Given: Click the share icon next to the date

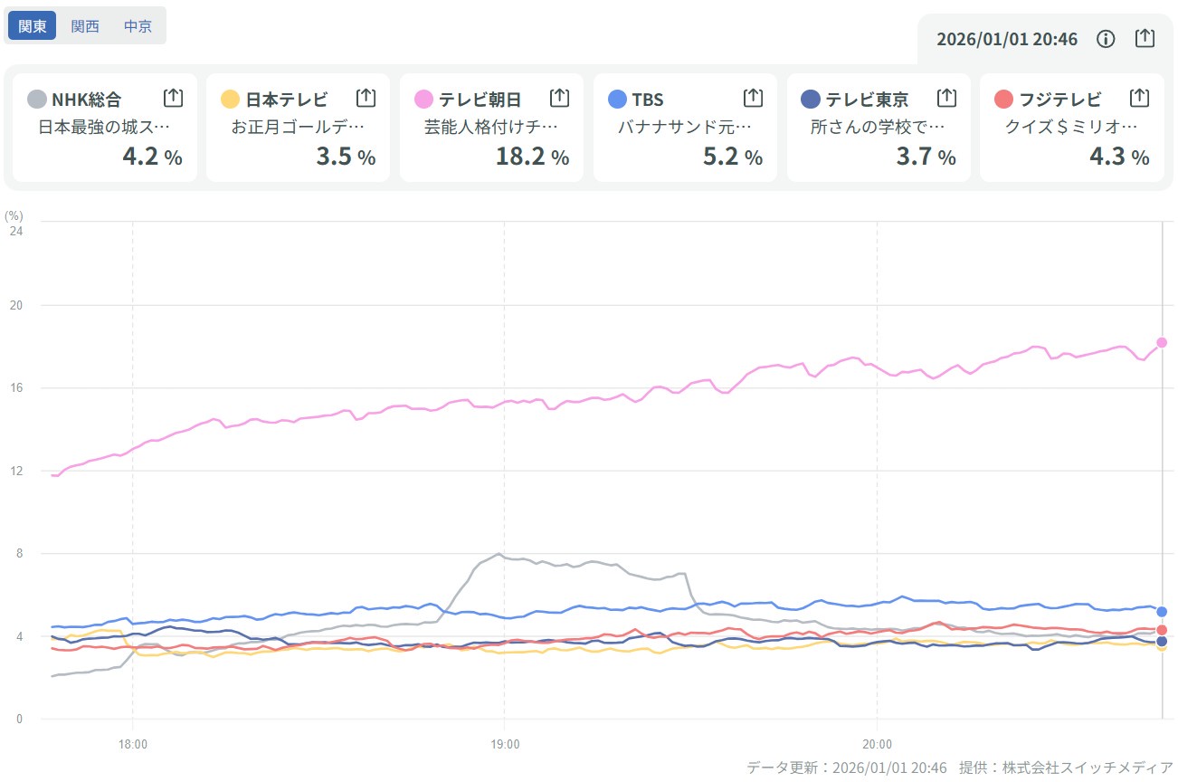Looking at the screenshot, I should 1145,38.
